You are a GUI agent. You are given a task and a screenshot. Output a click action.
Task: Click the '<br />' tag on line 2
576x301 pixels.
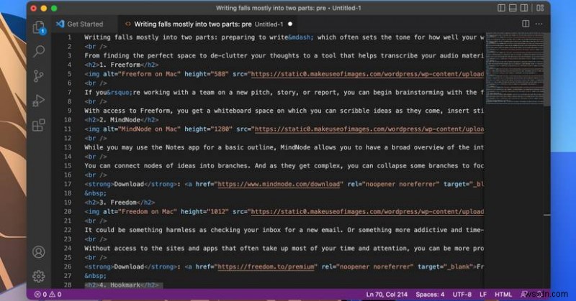pos(96,47)
